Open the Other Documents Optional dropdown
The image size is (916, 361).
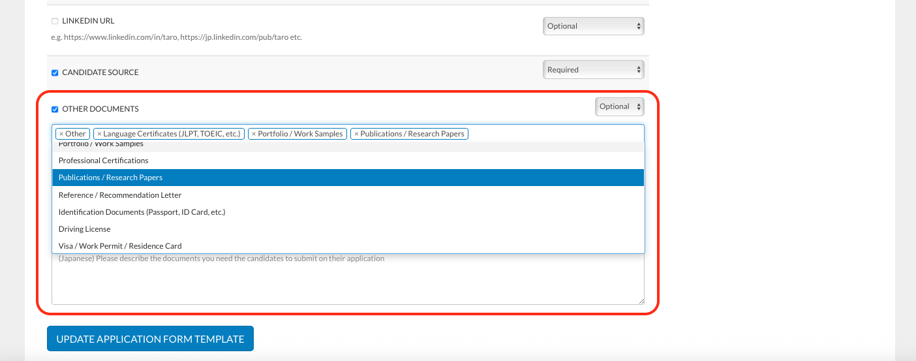[619, 106]
